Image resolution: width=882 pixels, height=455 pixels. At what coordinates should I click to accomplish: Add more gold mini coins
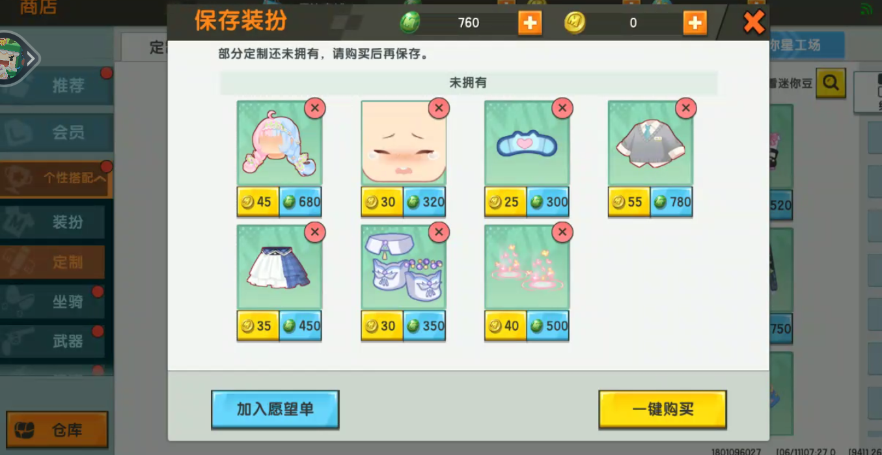[695, 23]
